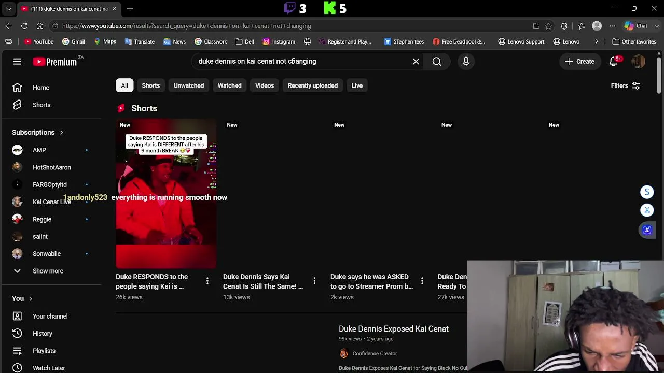664x373 pixels.
Task: Start voice search with the microphone
Action: (466, 62)
